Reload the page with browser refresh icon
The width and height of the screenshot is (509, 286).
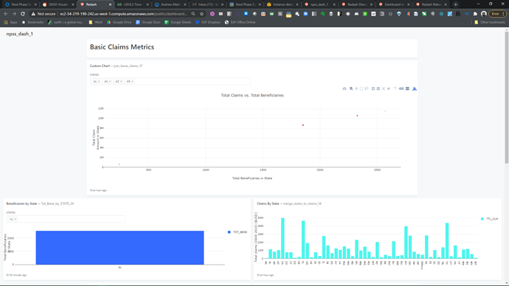point(23,14)
